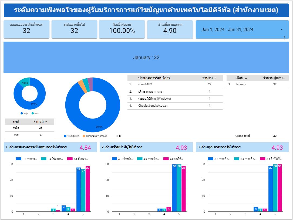The image size is (293, 220).
Task: Click the orange ปรึกษามาตราการควา legend marker
Action: point(84,136)
